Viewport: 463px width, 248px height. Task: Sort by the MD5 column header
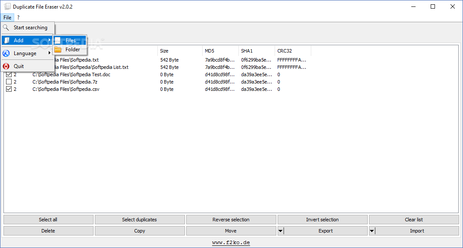(x=220, y=51)
